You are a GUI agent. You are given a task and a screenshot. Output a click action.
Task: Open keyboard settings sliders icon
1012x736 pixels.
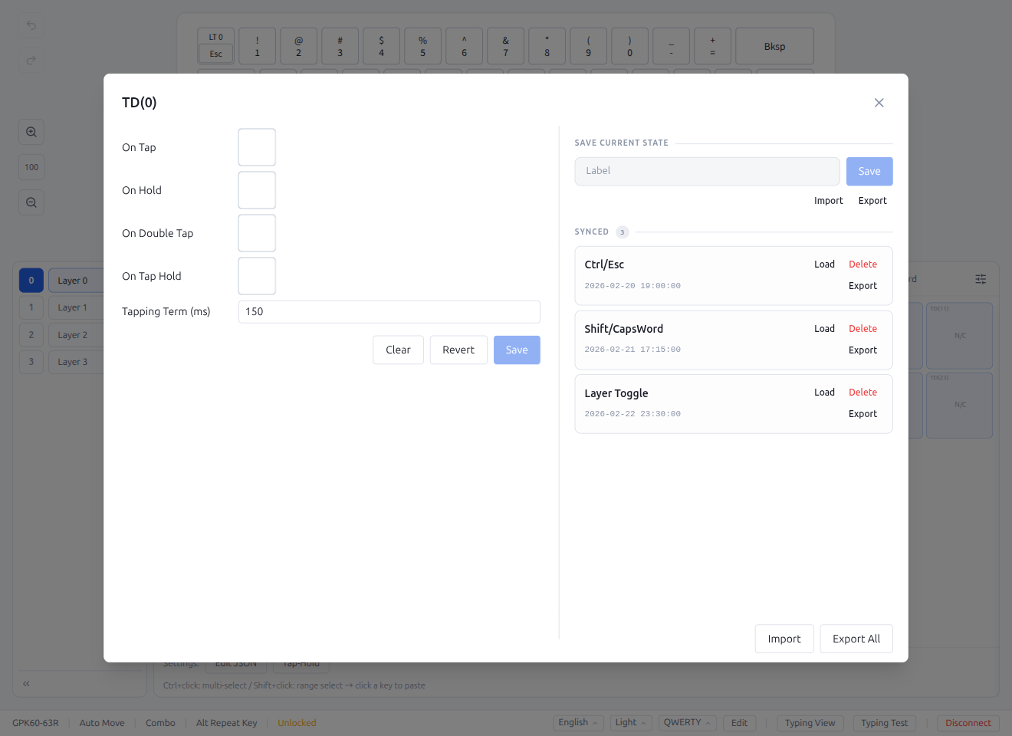coord(981,279)
